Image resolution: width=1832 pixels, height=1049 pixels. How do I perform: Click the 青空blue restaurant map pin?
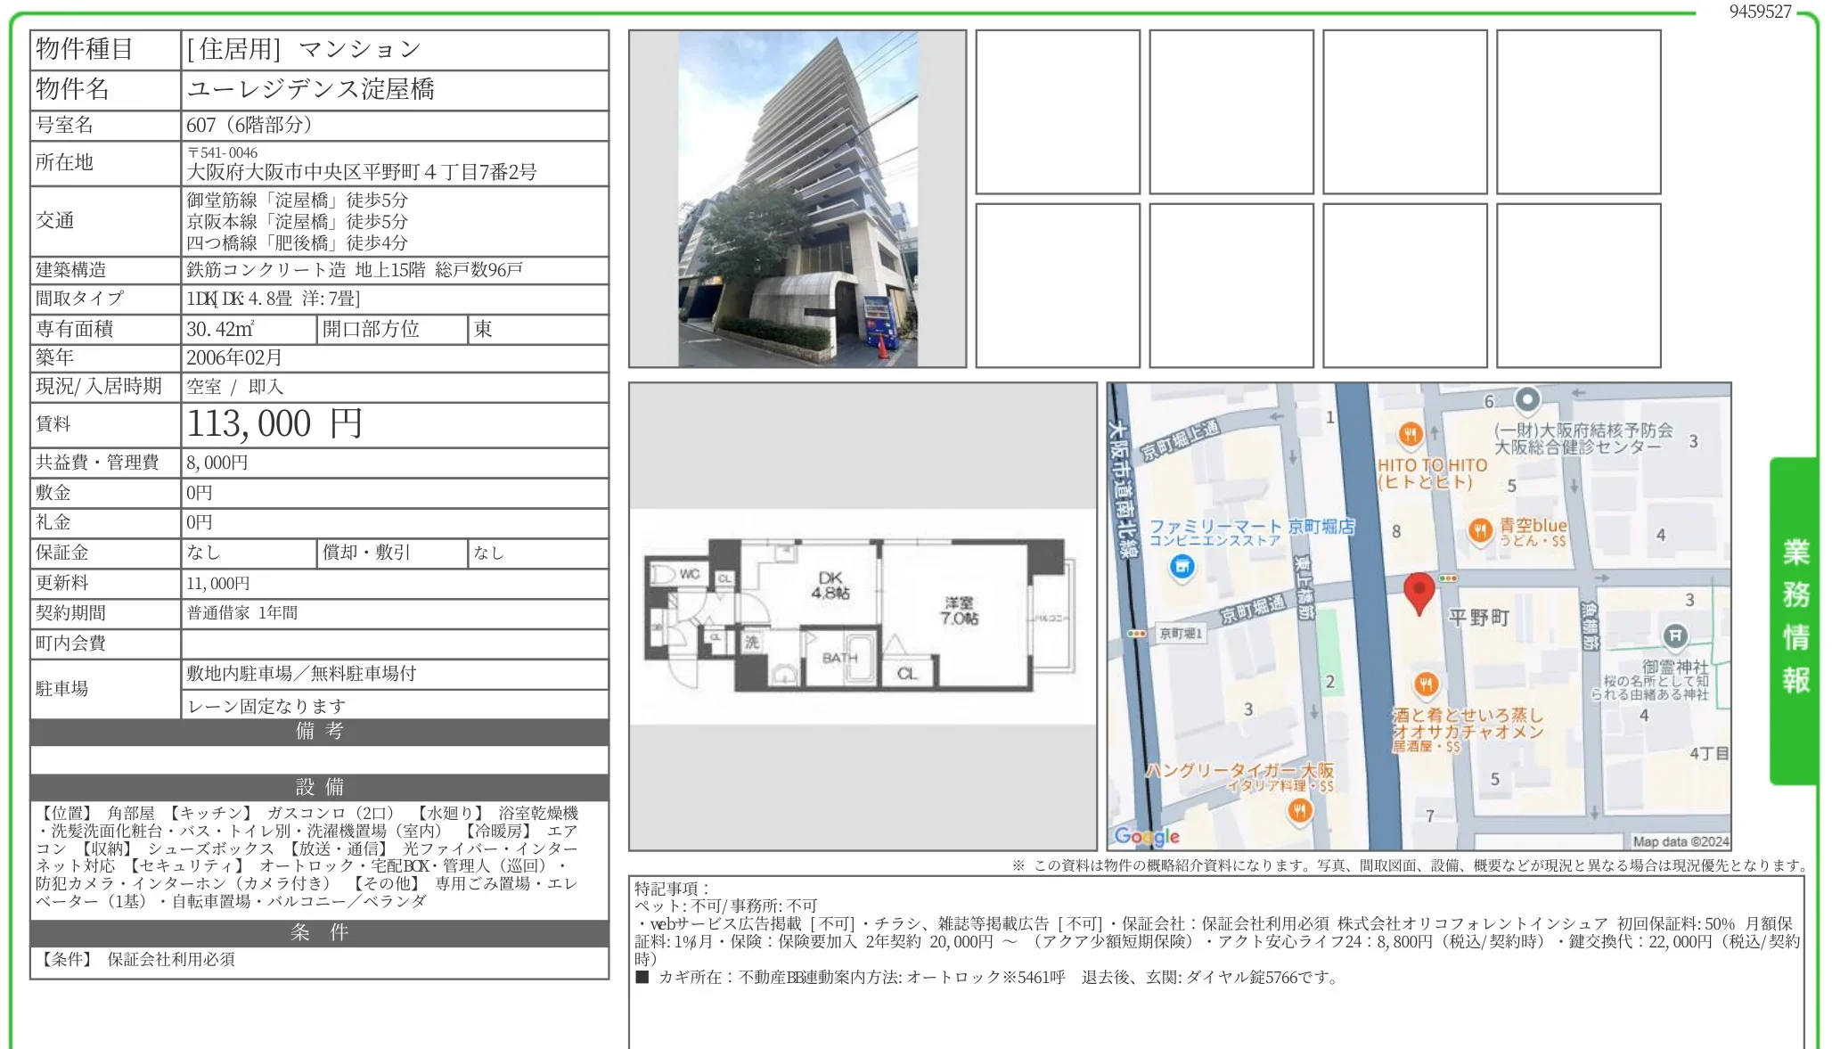[1480, 531]
